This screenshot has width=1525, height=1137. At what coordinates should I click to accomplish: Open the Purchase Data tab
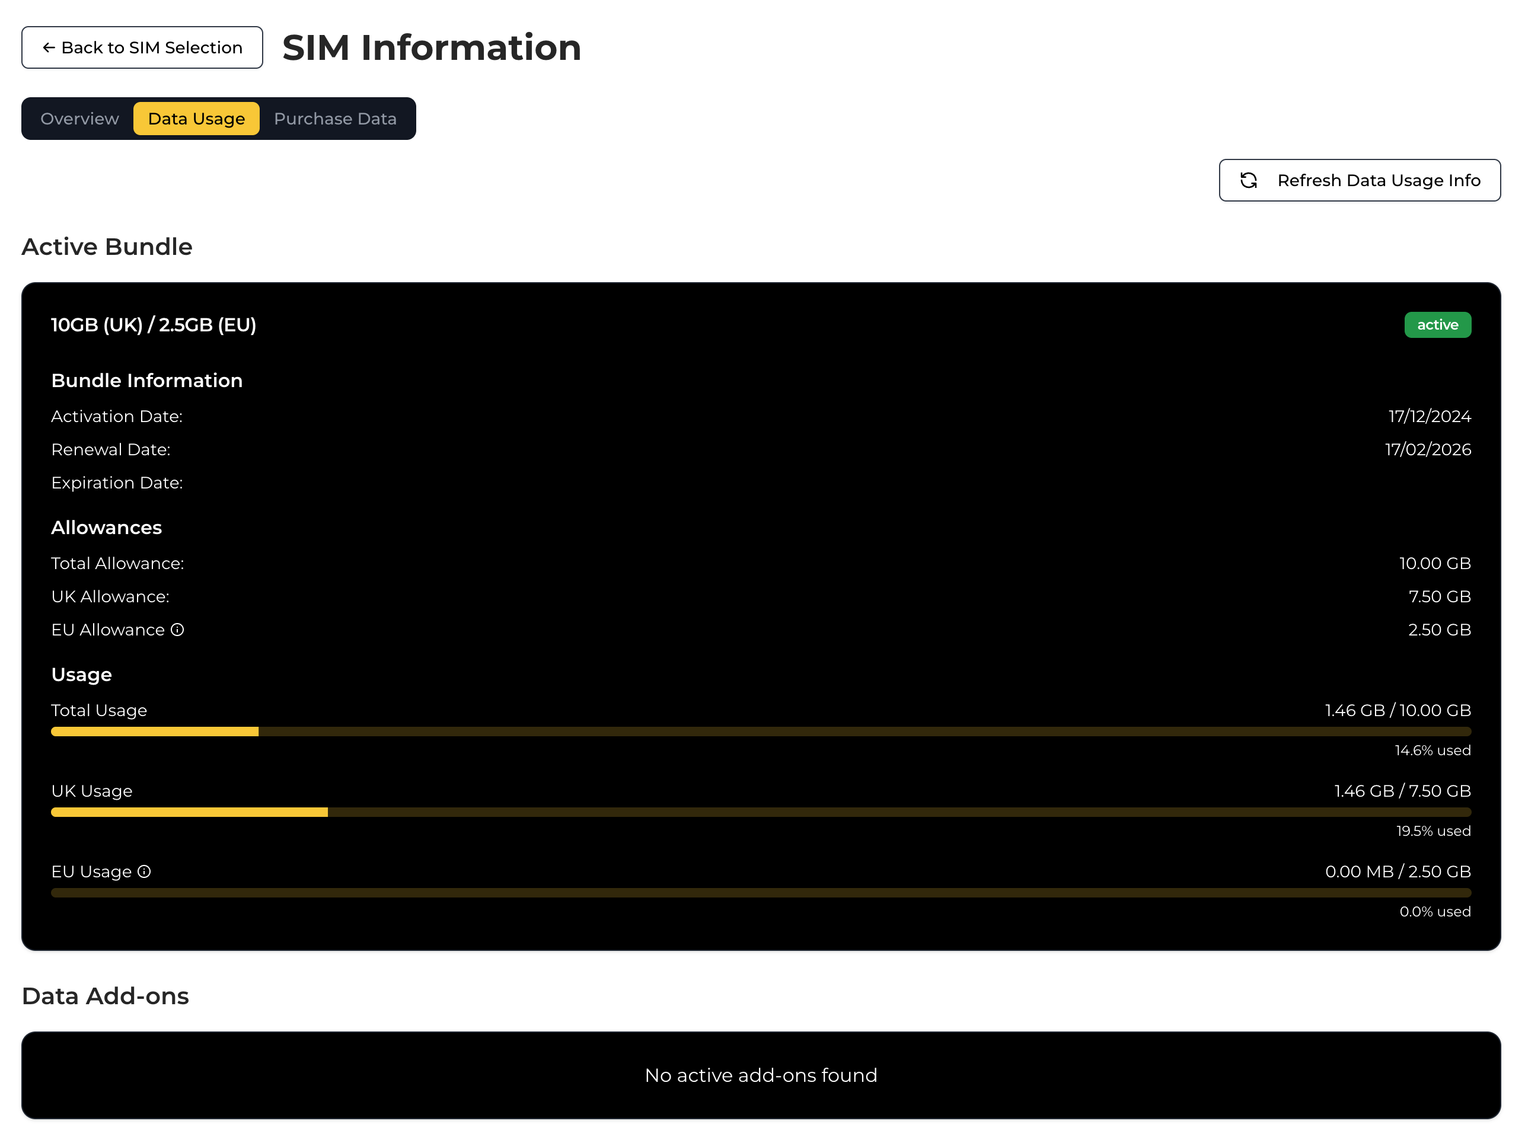334,119
